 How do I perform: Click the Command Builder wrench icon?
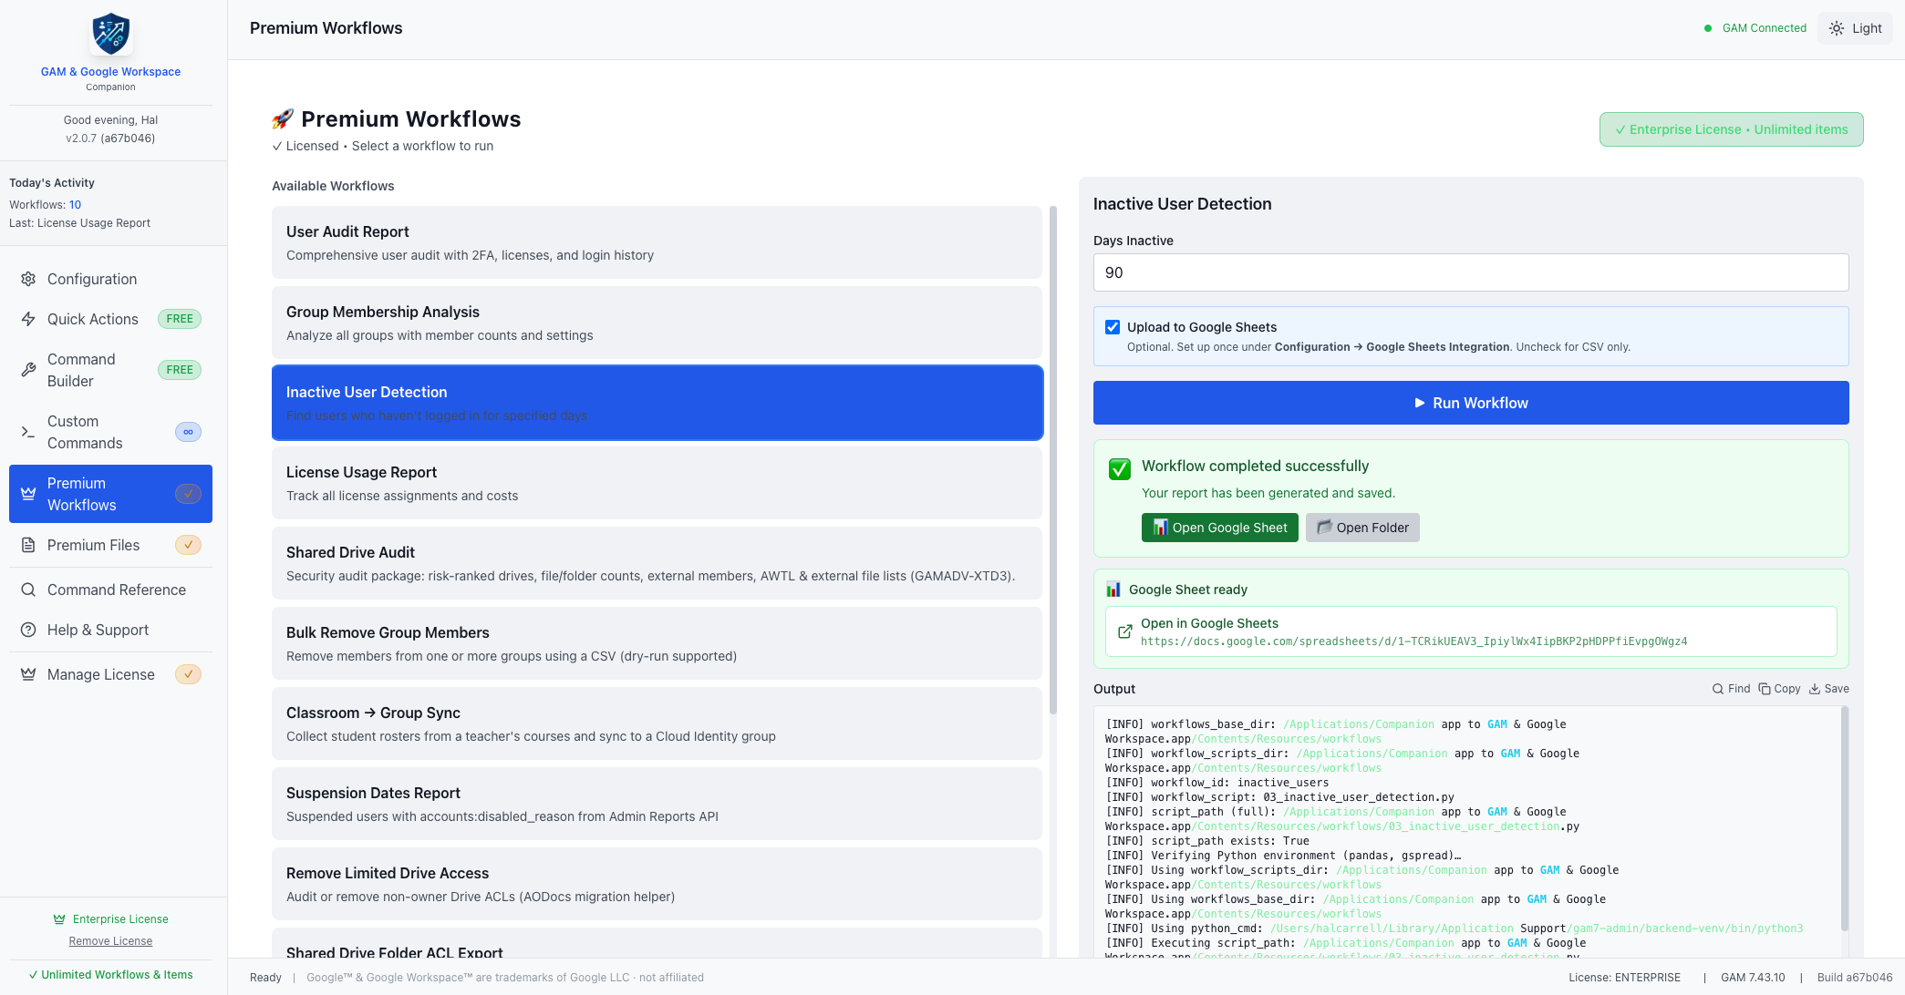click(28, 370)
